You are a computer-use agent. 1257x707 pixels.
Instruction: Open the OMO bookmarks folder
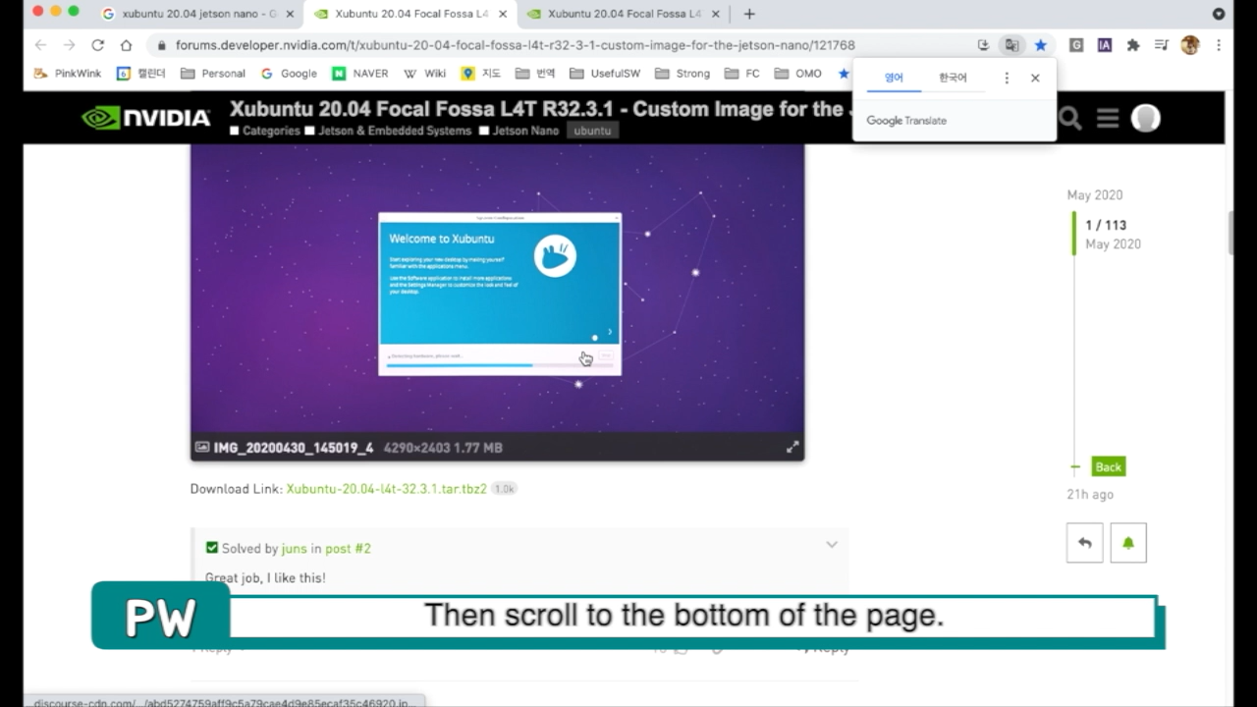point(798,74)
